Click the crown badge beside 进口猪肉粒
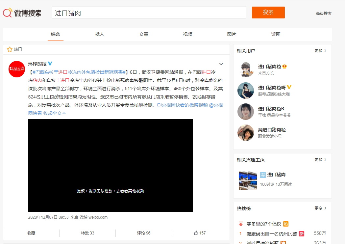Screen dimensions: 345x244 point(284,66)
